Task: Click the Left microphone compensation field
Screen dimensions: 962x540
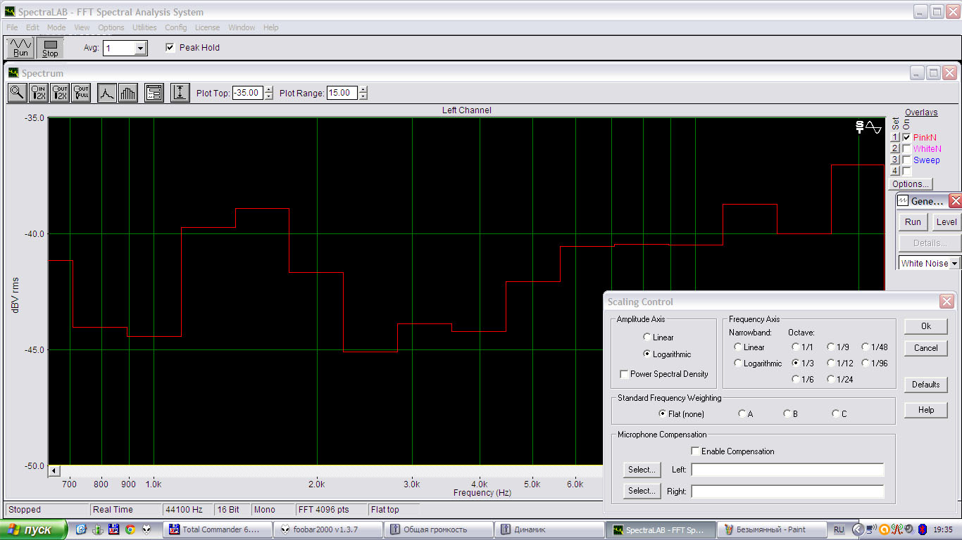Action: pyautogui.click(x=787, y=470)
